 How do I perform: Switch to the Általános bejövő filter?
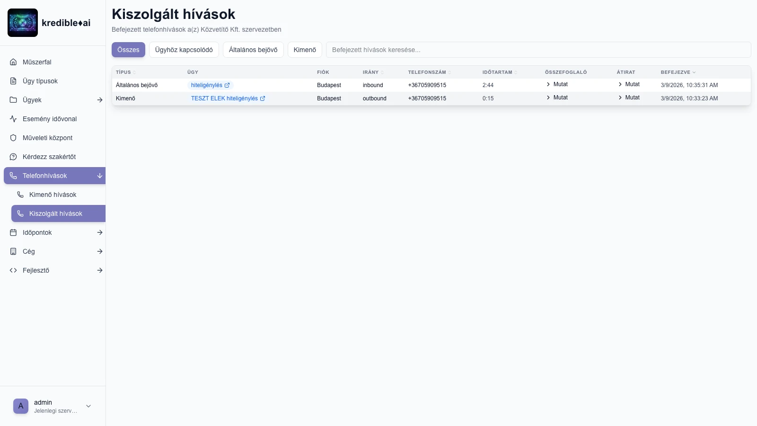(x=253, y=50)
